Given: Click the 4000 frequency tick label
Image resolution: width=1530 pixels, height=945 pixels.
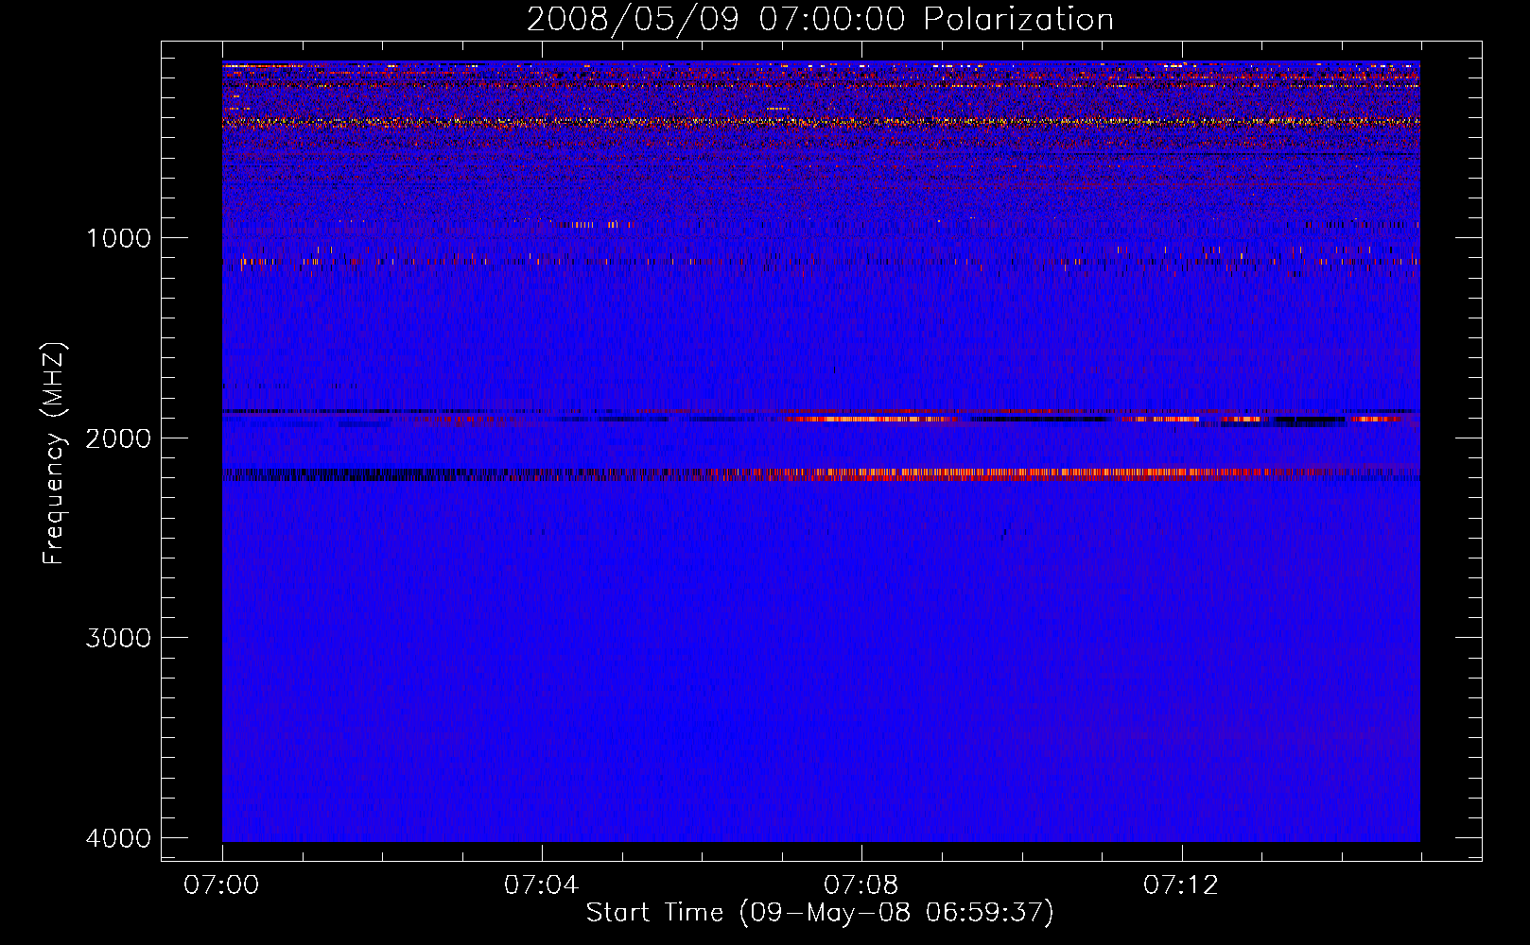Looking at the screenshot, I should [118, 838].
